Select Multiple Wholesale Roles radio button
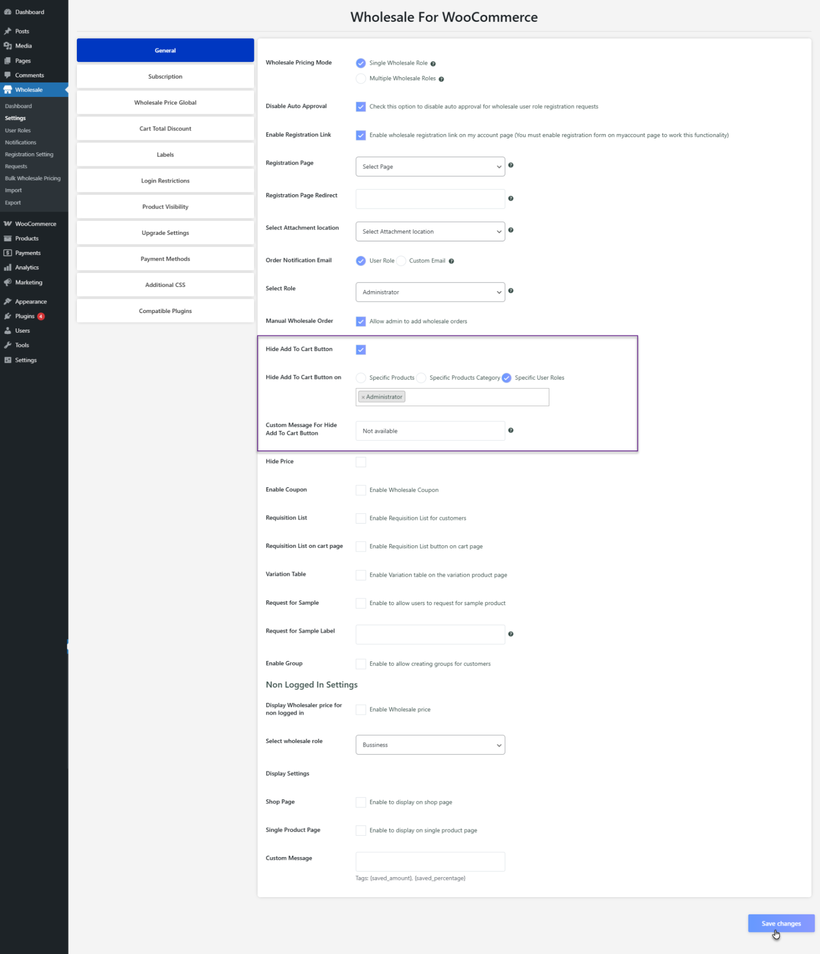Viewport: 820px width, 954px height. [x=361, y=78]
